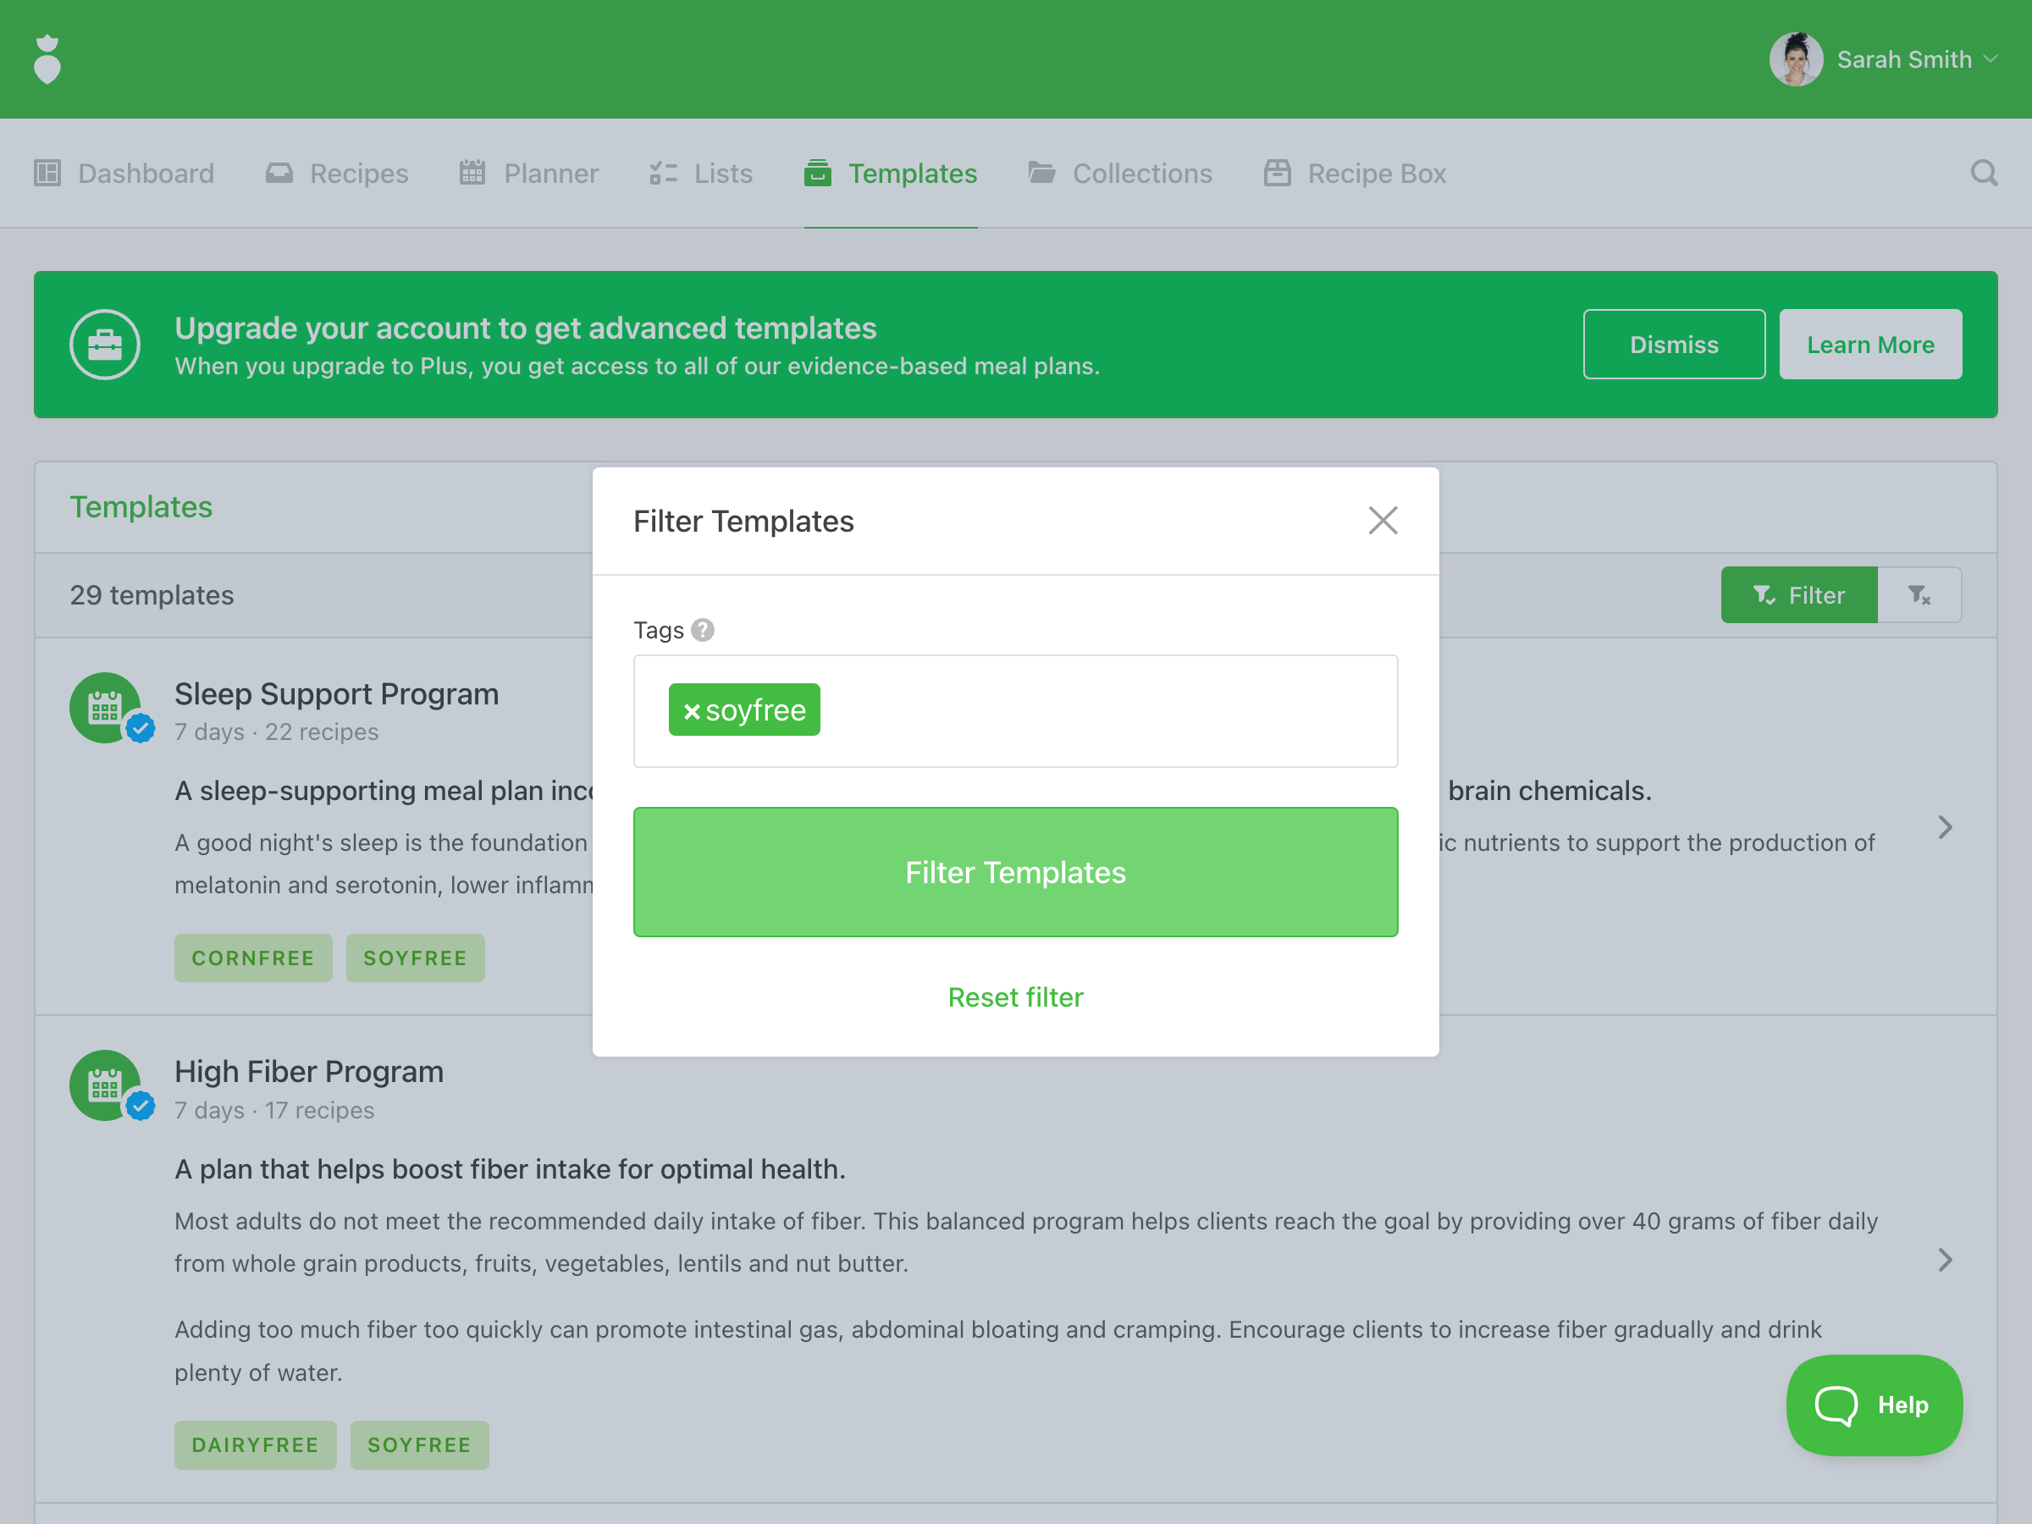This screenshot has height=1524, width=2032.
Task: Click the Reset filter link
Action: pos(1015,997)
